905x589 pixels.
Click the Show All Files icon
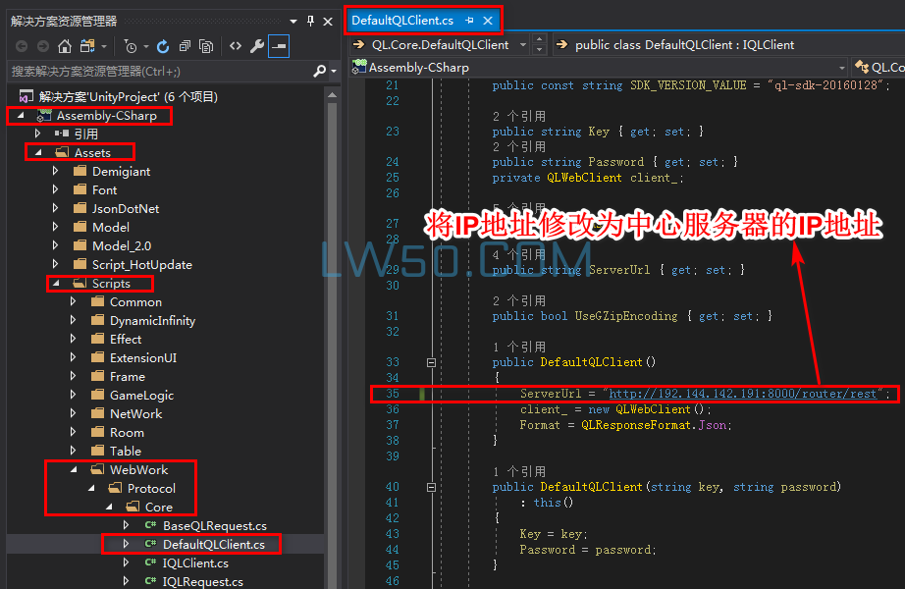pos(206,46)
